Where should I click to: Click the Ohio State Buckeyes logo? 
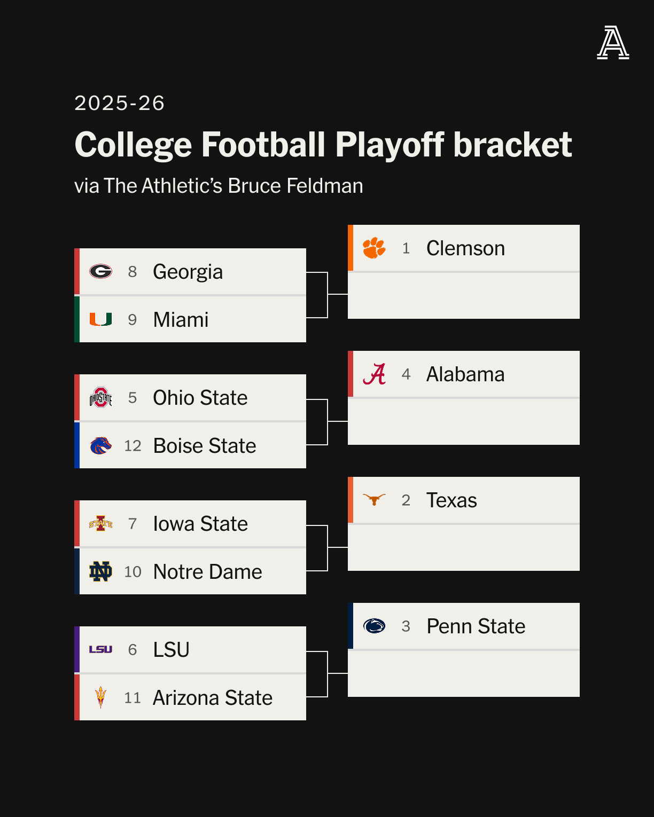100,398
